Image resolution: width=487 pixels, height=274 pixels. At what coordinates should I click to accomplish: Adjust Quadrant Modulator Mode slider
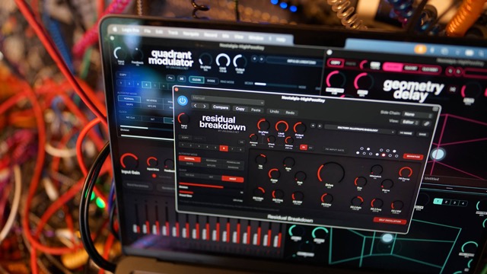tap(276, 84)
